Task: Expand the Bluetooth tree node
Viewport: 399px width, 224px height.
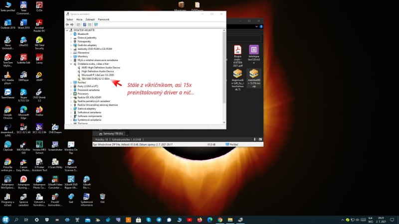Action: 71,34
